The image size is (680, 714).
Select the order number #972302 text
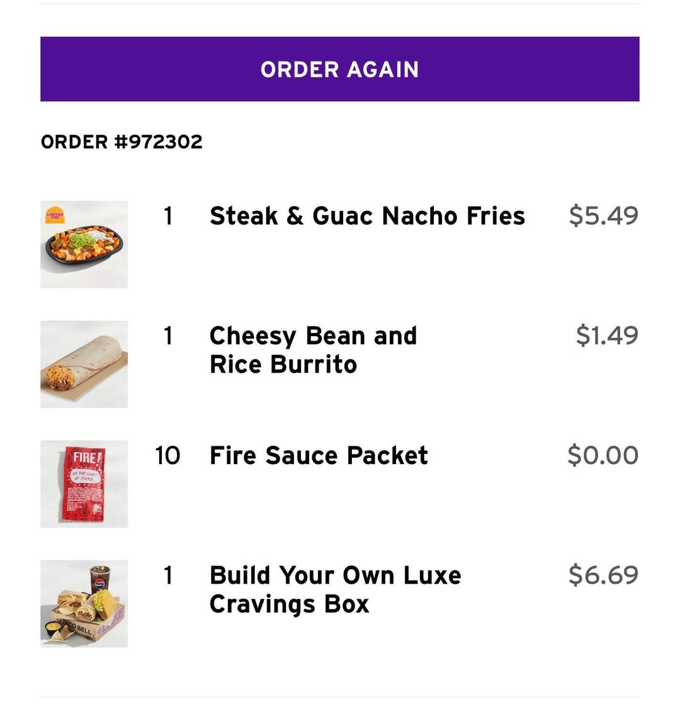point(122,142)
